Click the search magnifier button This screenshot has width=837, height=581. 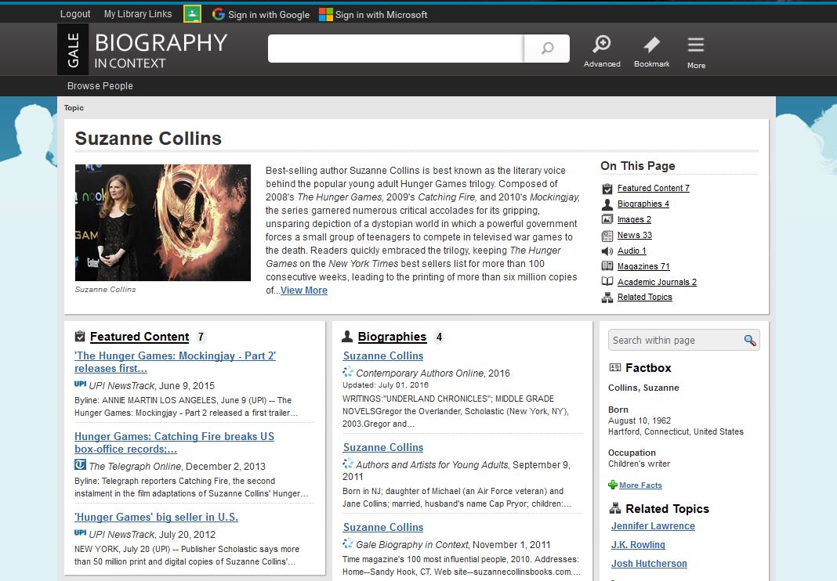point(547,49)
